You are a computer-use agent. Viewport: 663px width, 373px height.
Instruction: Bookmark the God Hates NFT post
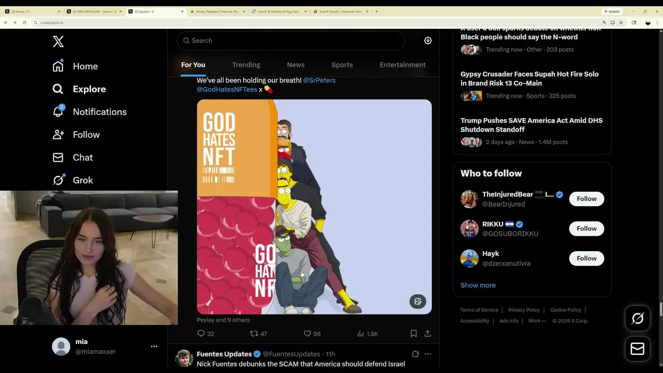413,334
